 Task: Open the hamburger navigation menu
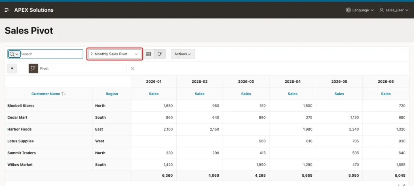(7, 10)
